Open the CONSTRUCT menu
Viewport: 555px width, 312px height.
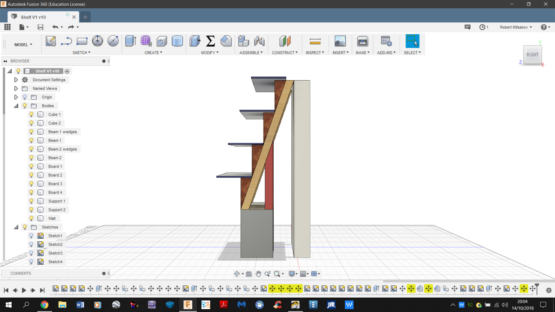coord(284,53)
